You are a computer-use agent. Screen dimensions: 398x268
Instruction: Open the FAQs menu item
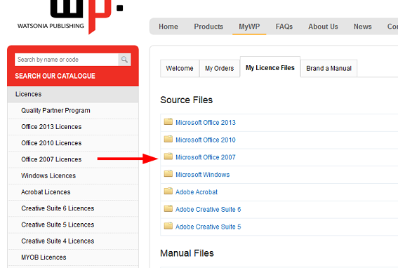(x=284, y=27)
